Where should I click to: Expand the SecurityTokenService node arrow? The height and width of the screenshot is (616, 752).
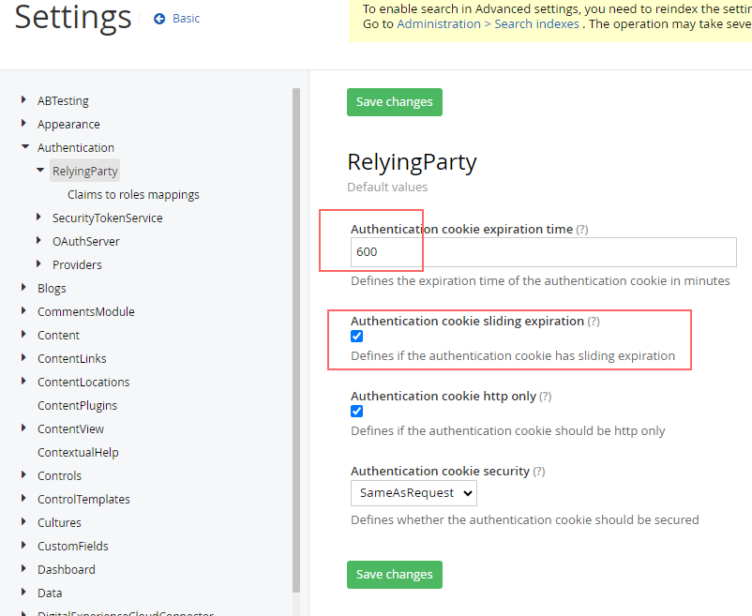(x=39, y=218)
